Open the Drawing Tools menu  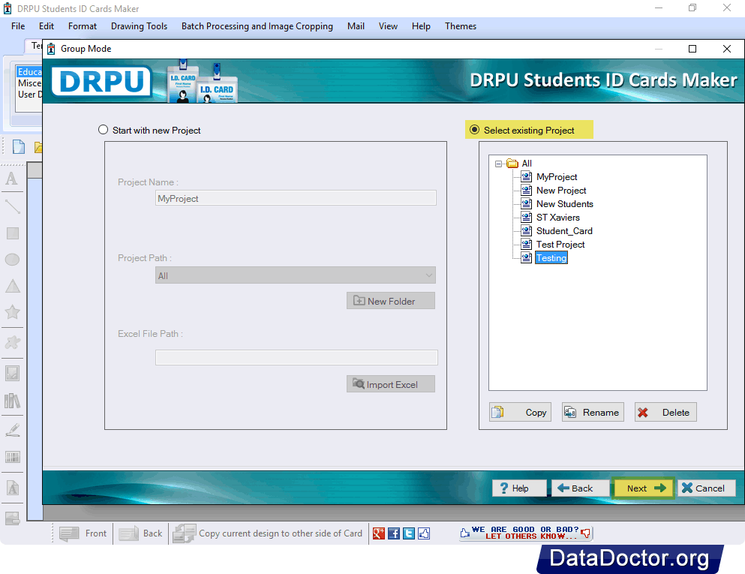[x=139, y=26]
